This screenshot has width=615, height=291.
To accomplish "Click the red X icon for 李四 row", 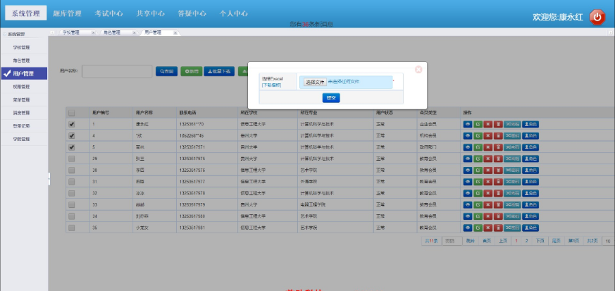I will click(x=487, y=170).
